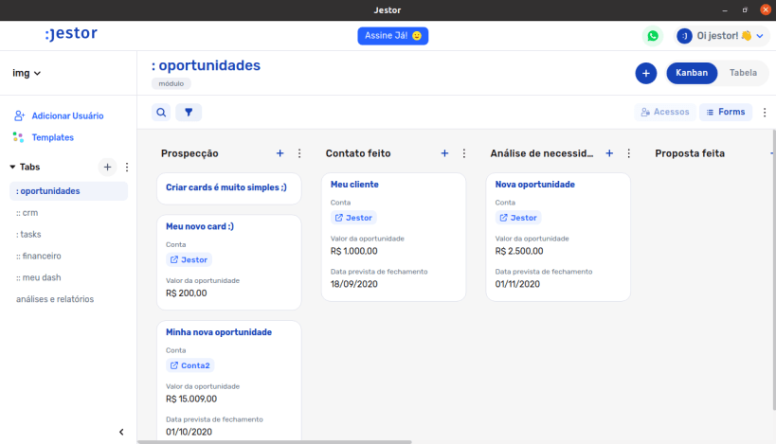Viewport: 776px width, 444px height.
Task: Click the : oportunidades page title
Action: (x=206, y=65)
